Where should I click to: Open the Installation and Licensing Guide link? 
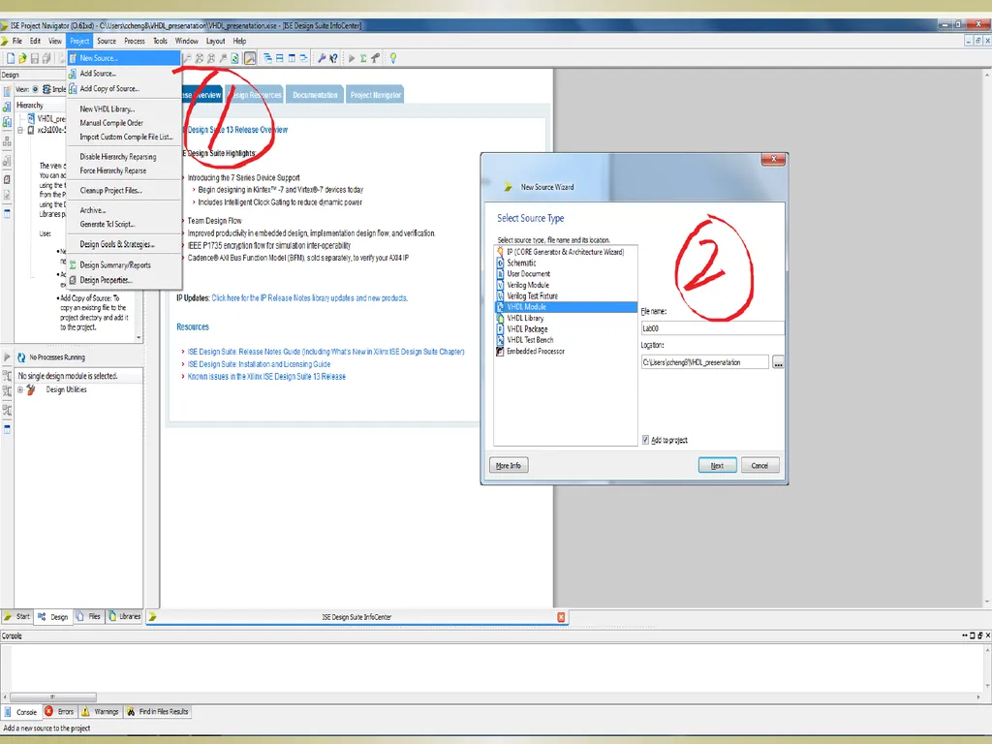[x=259, y=364]
